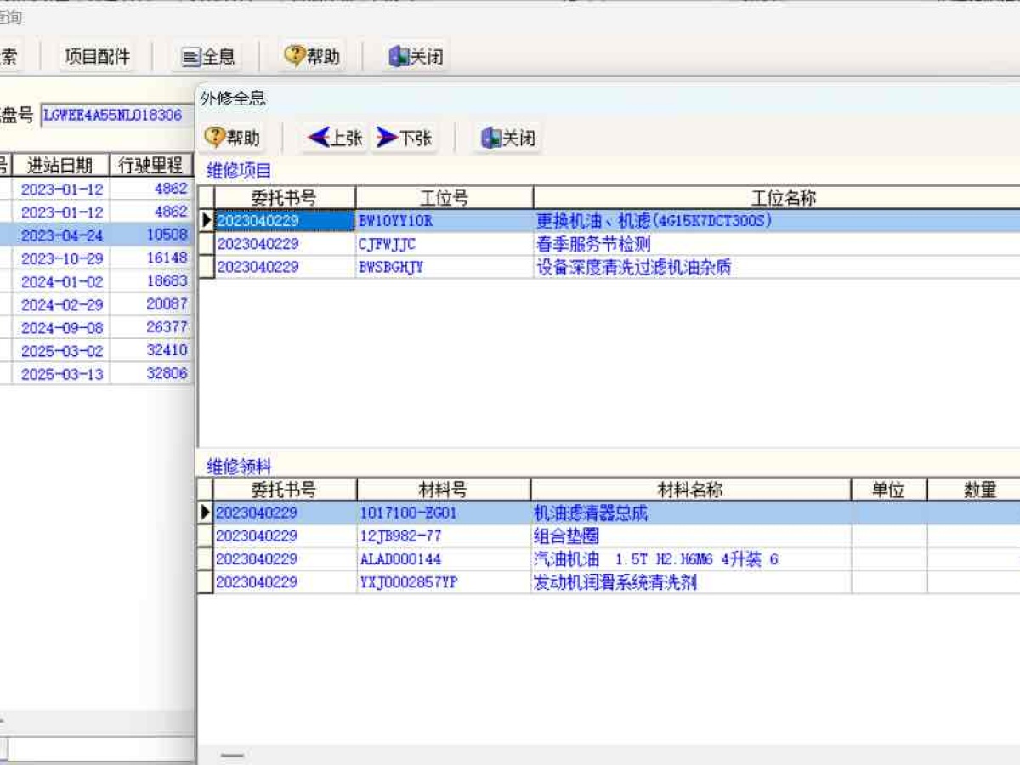Viewport: 1020px width, 765px height.
Task: Go to next record with 下张
Action: click(x=405, y=138)
